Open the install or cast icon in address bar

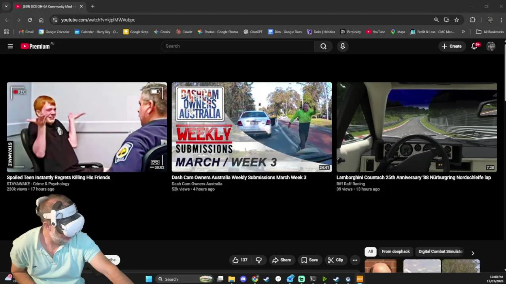click(x=446, y=20)
